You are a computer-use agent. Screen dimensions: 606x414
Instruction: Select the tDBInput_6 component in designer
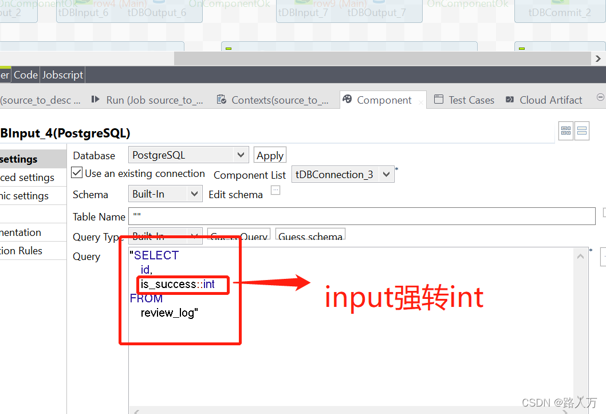(x=83, y=13)
